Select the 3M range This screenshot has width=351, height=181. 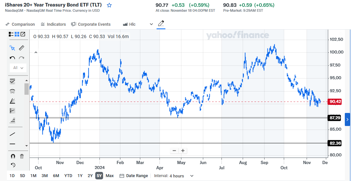click(45, 176)
